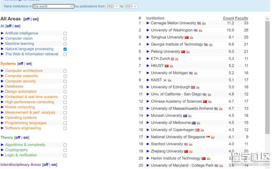The width and height of the screenshot is (274, 169).
Task: Click South Korea flag beside KAIST
Action: (x=165, y=80)
